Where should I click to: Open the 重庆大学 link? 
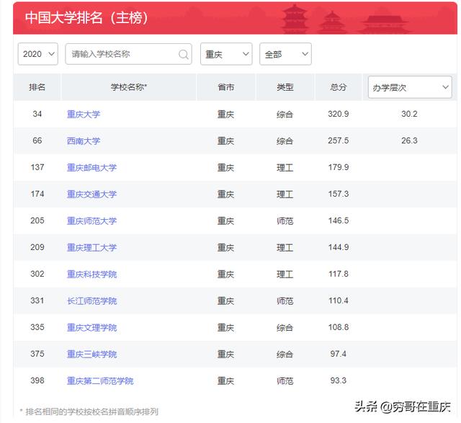pyautogui.click(x=84, y=114)
